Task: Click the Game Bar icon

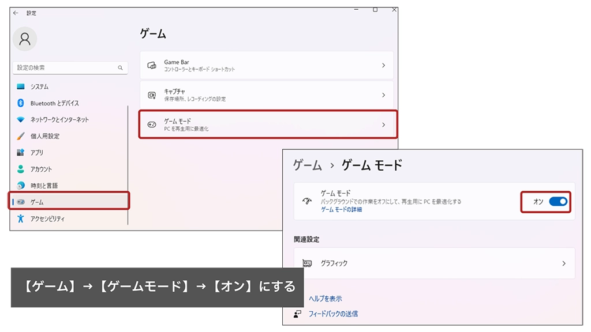Action: pyautogui.click(x=152, y=66)
